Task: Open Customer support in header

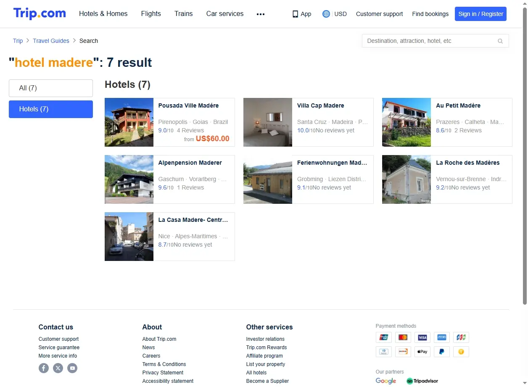Action: point(379,14)
